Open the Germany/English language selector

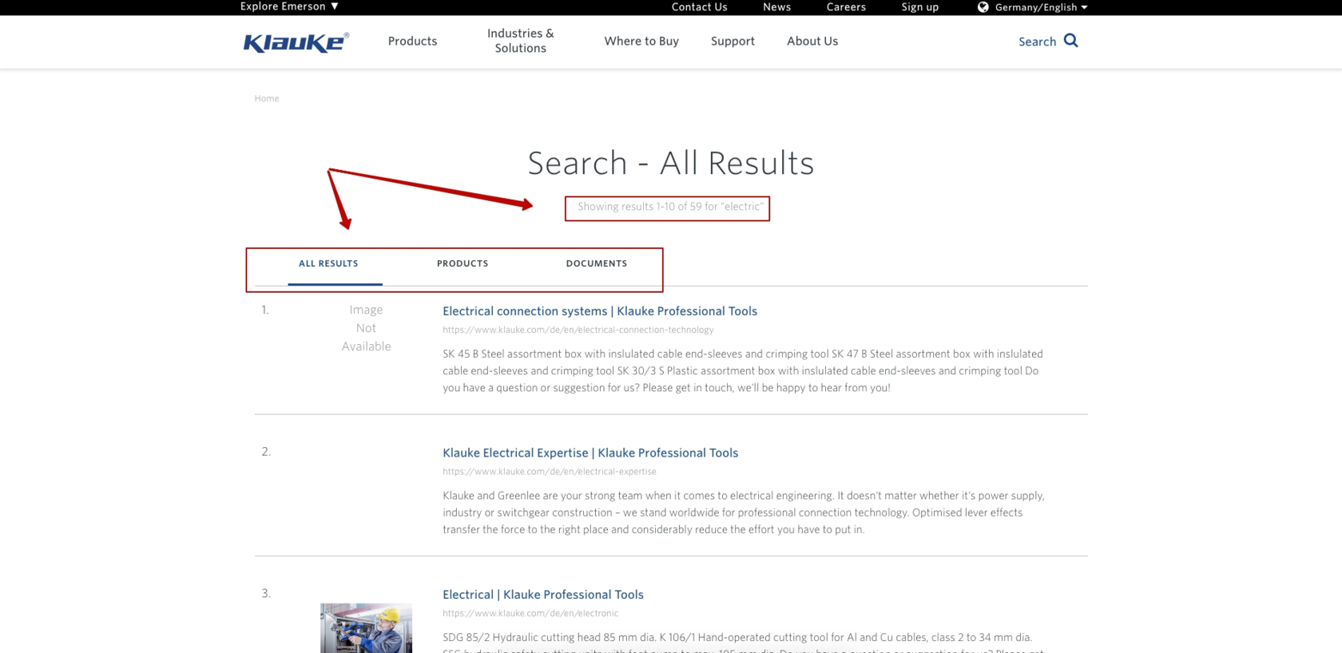(x=1041, y=7)
